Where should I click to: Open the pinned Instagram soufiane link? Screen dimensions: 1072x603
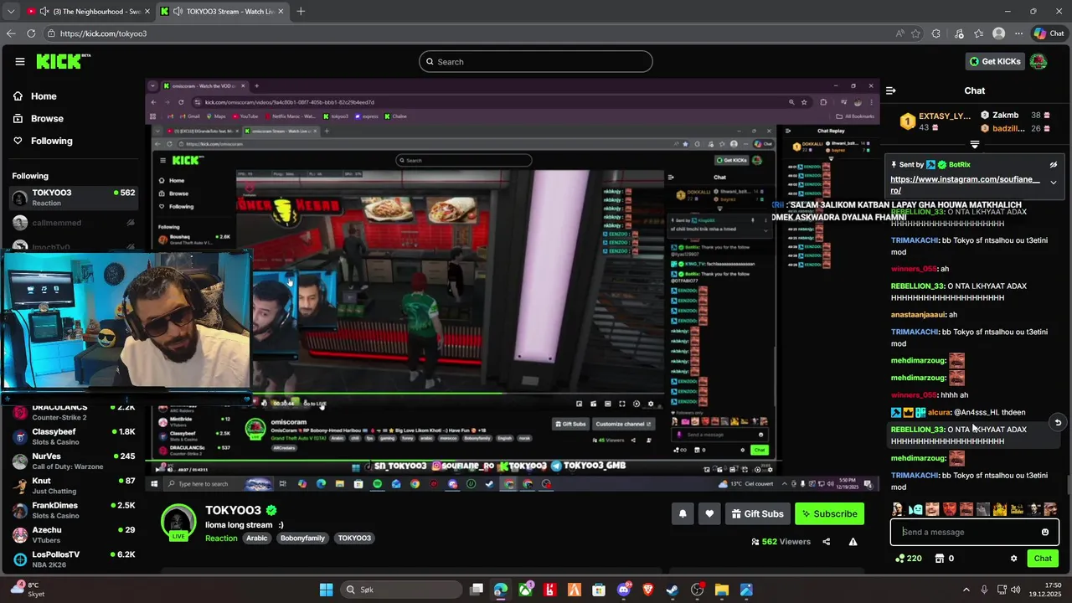pos(965,184)
